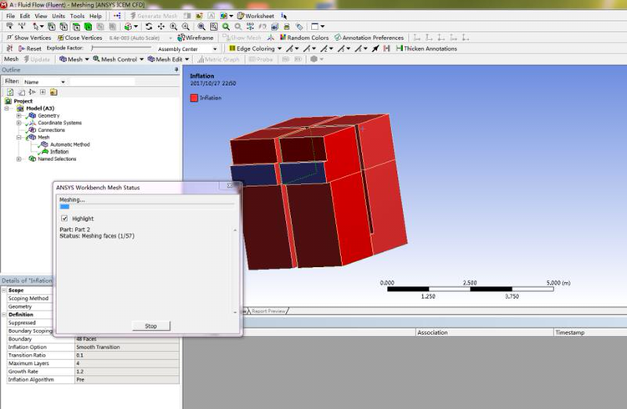Click the Reset explode button
627x409 pixels.
pos(29,48)
